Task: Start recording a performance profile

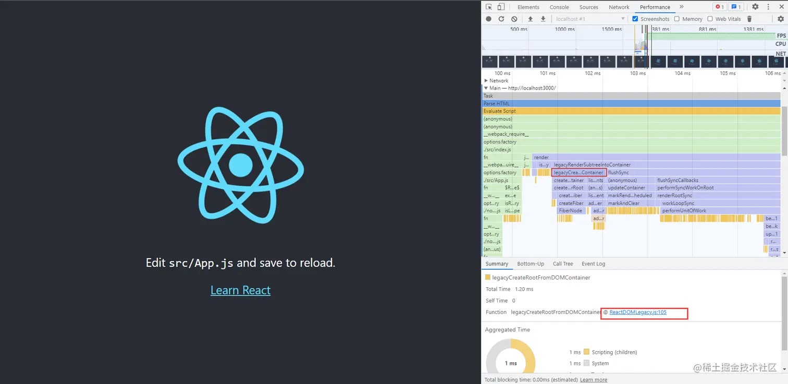Action: pos(488,19)
